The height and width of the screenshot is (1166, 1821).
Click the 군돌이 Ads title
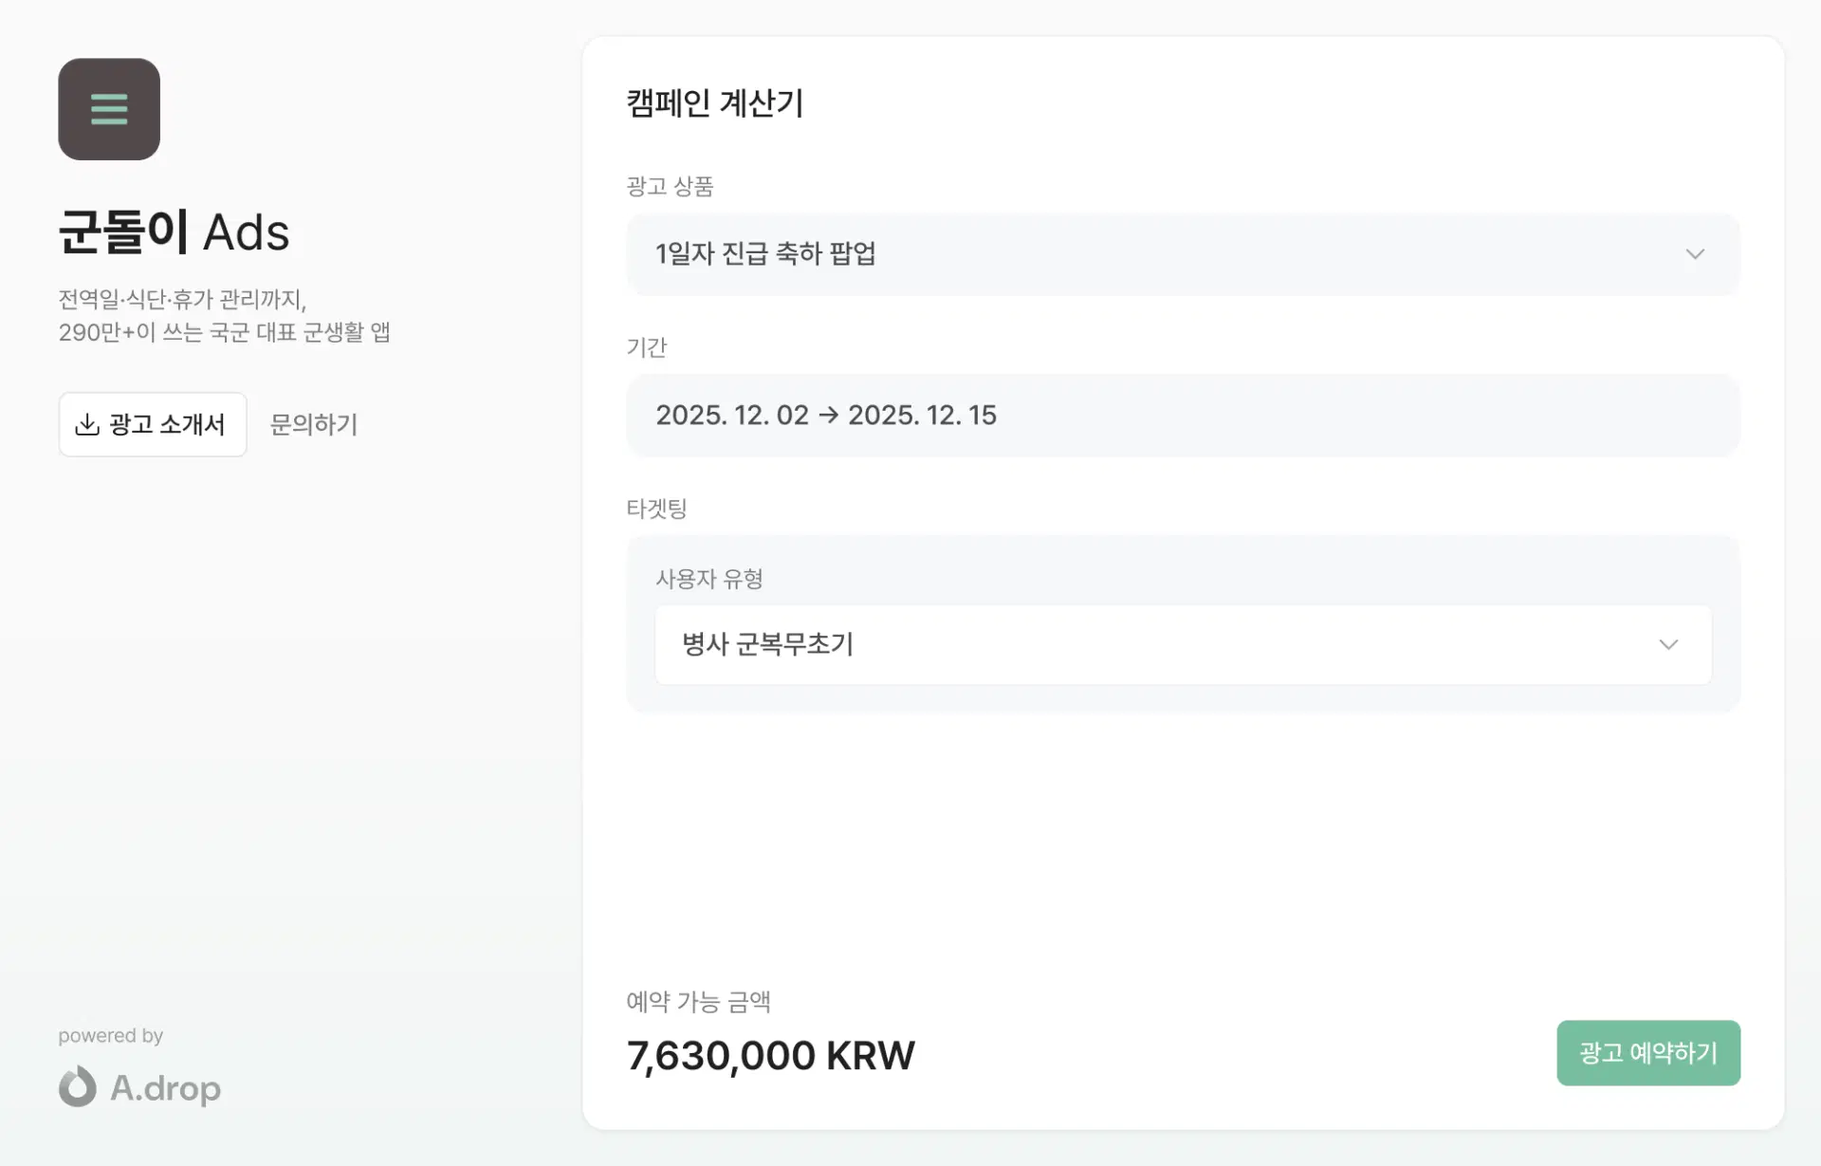174,232
